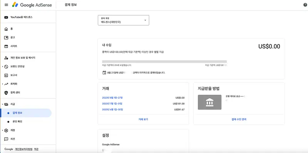The image size is (308, 153).
Task: Collapse the 지급 section arrow
Action: [2, 104]
